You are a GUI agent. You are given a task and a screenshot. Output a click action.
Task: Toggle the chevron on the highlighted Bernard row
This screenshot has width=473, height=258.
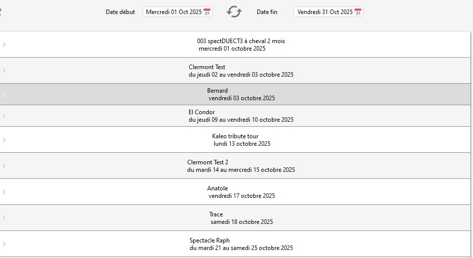tap(4, 94)
